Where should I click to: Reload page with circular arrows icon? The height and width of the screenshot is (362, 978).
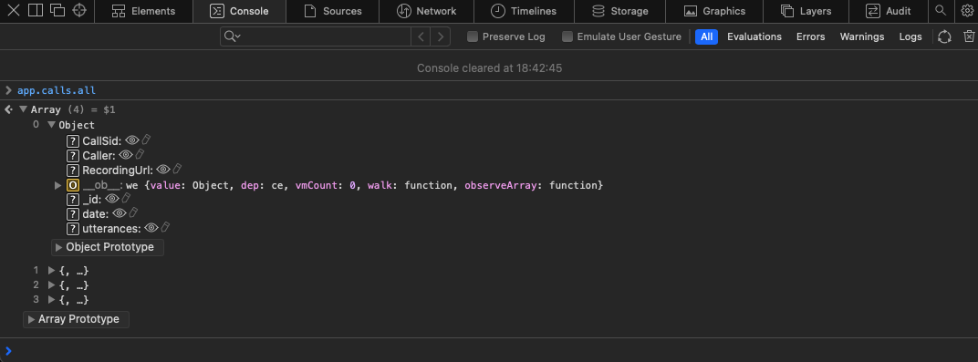[x=945, y=36]
